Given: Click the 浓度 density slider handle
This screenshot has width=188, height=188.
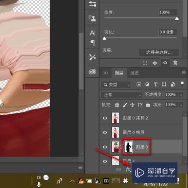Looking at the screenshot, I should click(177, 18).
